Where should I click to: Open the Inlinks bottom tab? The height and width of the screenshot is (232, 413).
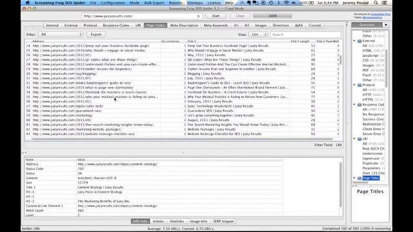pos(158,222)
